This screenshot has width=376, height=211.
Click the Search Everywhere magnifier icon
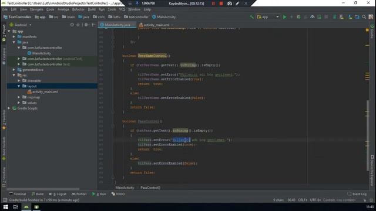coord(364,17)
